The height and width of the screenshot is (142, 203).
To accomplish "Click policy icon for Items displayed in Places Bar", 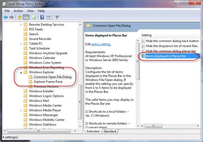I will (x=143, y=56).
